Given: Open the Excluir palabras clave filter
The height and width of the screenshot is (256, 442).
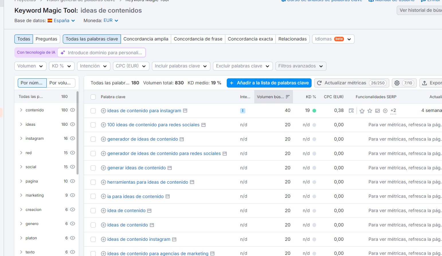Looking at the screenshot, I should 242,66.
